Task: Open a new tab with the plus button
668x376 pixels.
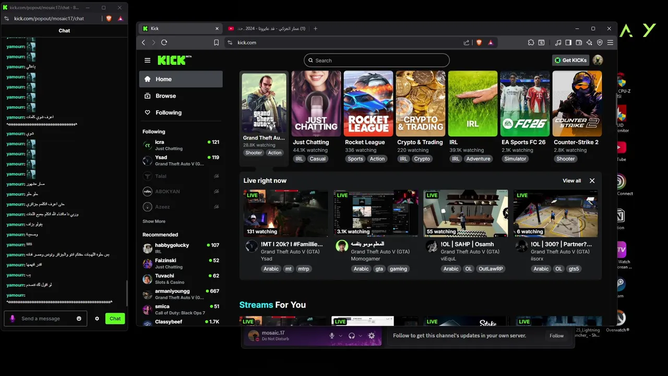Action: point(315,28)
